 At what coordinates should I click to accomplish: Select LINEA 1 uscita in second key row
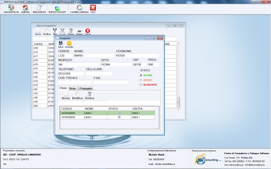[x=143, y=117]
